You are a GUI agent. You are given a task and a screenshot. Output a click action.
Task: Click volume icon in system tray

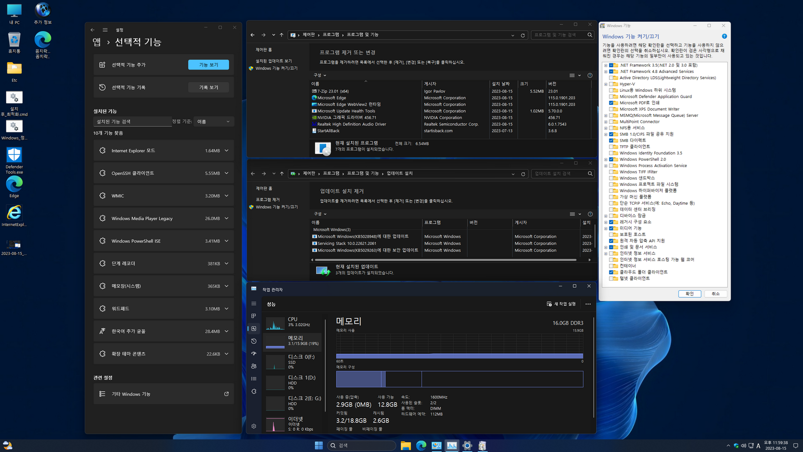(743, 446)
